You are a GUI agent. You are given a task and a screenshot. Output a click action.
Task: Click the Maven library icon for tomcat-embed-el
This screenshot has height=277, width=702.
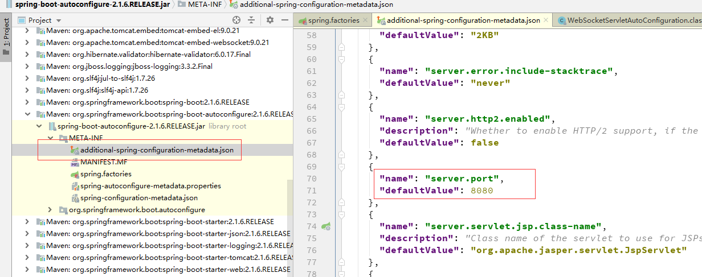point(40,31)
